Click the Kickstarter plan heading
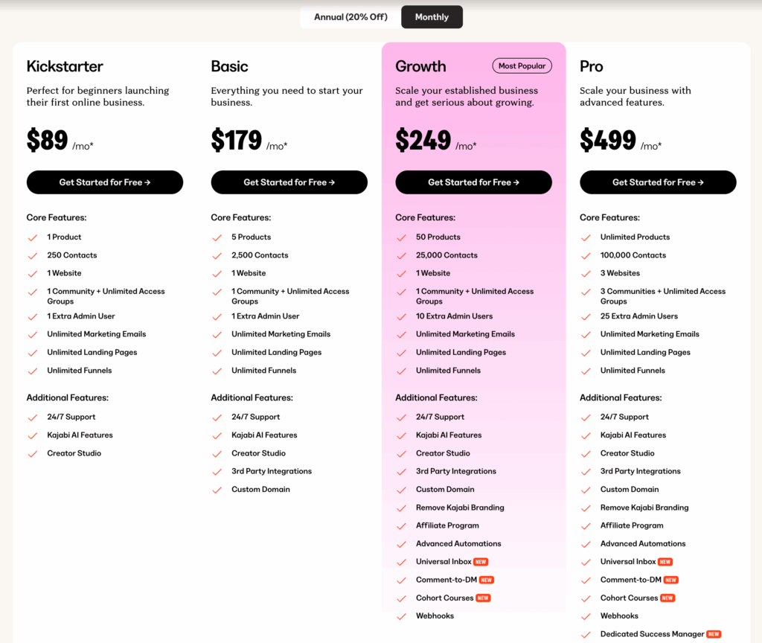The width and height of the screenshot is (762, 643). (65, 66)
